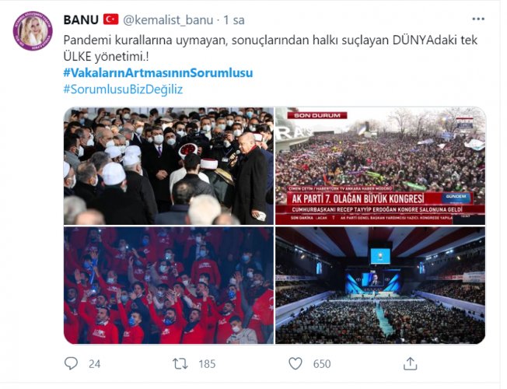This screenshot has height=389, width=507.
Task: Open the @kemalist_banu handle link
Action: (168, 20)
